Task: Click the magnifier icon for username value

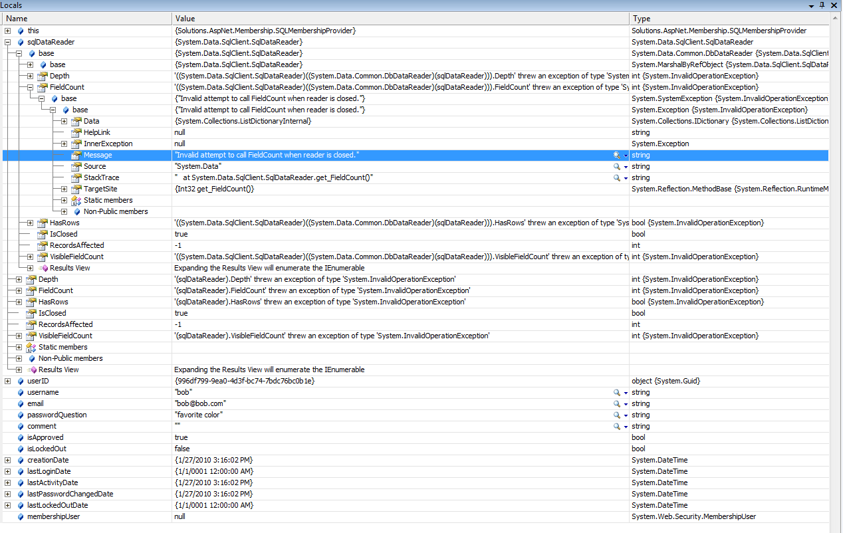Action: [617, 392]
